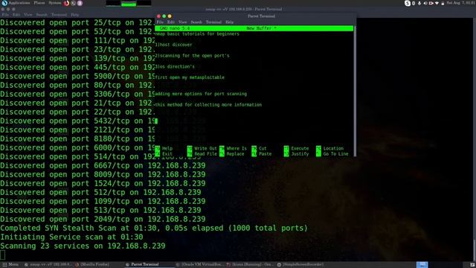Click the nano window yellow button
The width and height of the screenshot is (476, 268).
[x=170, y=16]
